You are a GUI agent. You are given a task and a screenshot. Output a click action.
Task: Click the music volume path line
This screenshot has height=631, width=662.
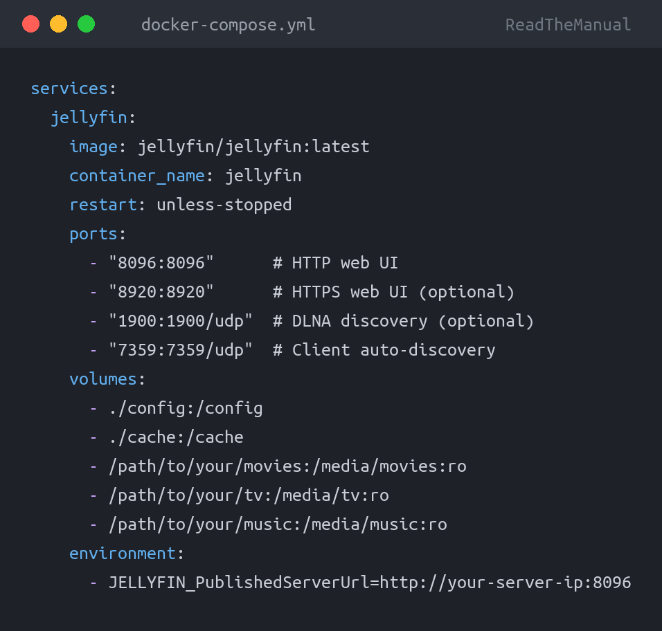(278, 524)
